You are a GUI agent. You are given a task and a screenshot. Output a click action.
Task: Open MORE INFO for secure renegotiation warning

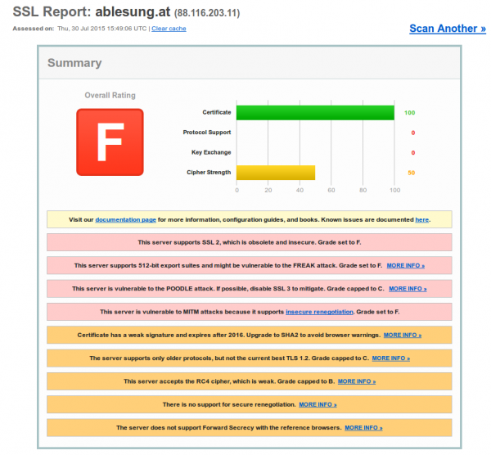[318, 404]
